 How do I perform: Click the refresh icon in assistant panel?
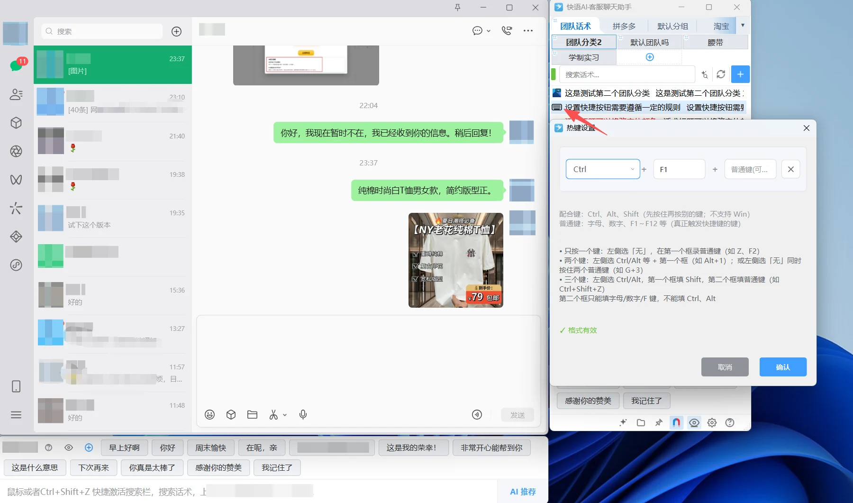(x=721, y=74)
